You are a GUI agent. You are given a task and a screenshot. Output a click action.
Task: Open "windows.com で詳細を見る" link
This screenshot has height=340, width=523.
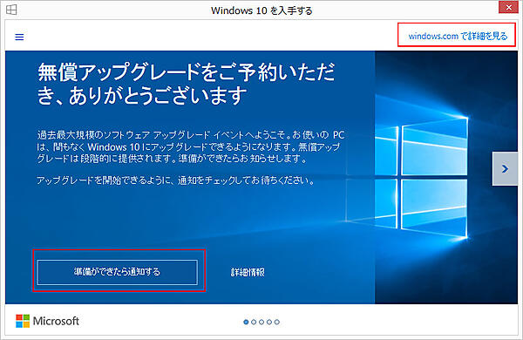click(458, 36)
